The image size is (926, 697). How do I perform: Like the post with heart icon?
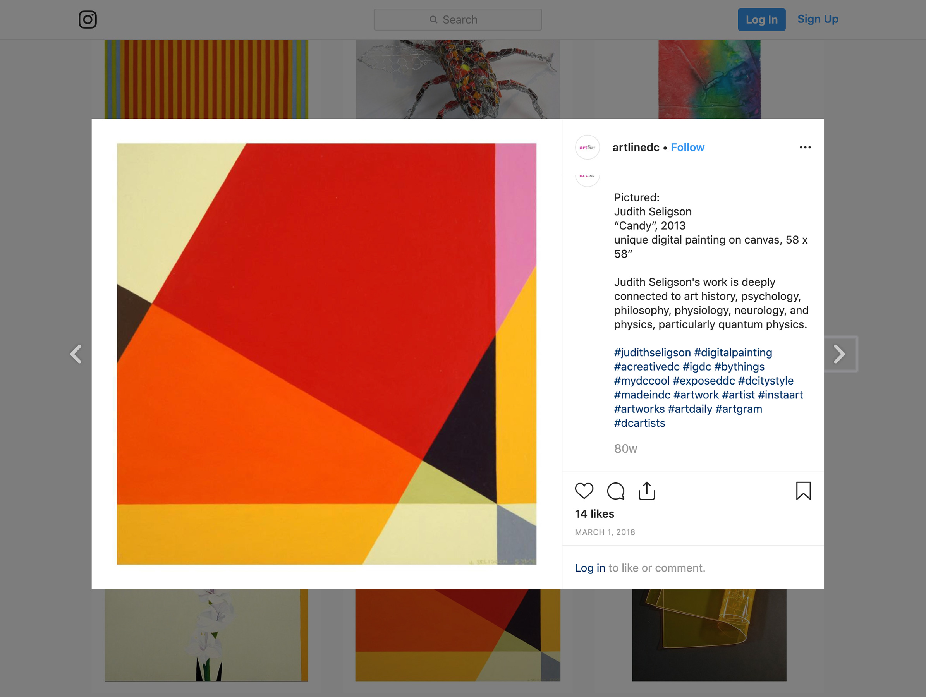584,491
